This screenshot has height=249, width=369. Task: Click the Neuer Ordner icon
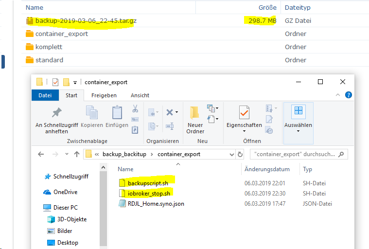point(194,112)
